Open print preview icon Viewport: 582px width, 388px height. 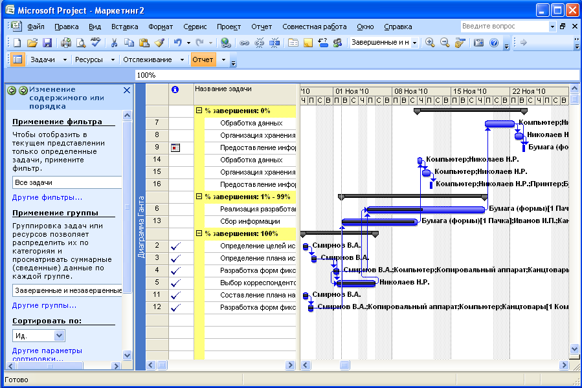click(80, 43)
